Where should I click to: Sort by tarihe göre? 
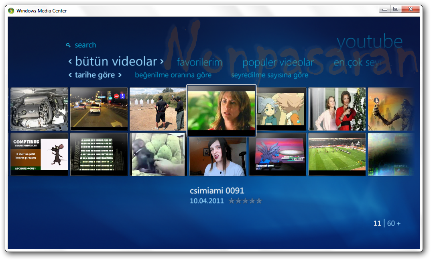[95, 75]
